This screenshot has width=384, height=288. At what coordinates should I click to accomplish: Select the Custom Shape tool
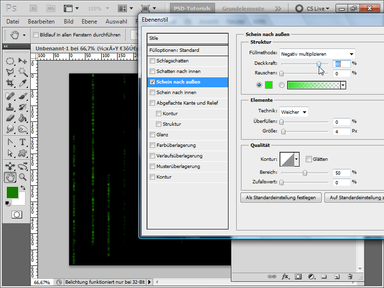[x=23, y=153]
